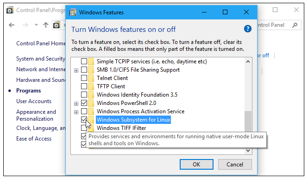Click the features list scrollbar thumb
This screenshot has width=308, height=178.
[x=248, y=121]
